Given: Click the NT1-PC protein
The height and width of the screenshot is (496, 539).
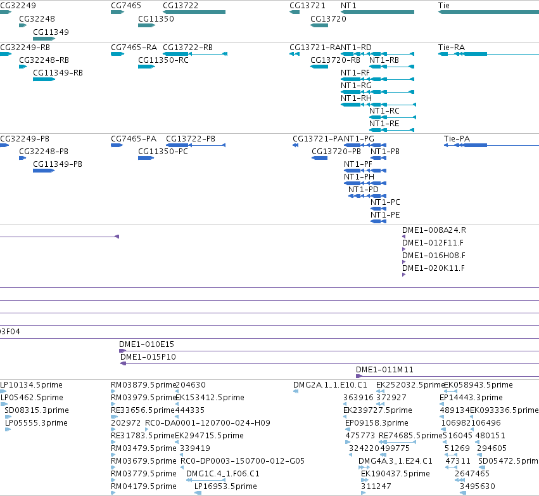Looking at the screenshot, I should (x=385, y=202).
